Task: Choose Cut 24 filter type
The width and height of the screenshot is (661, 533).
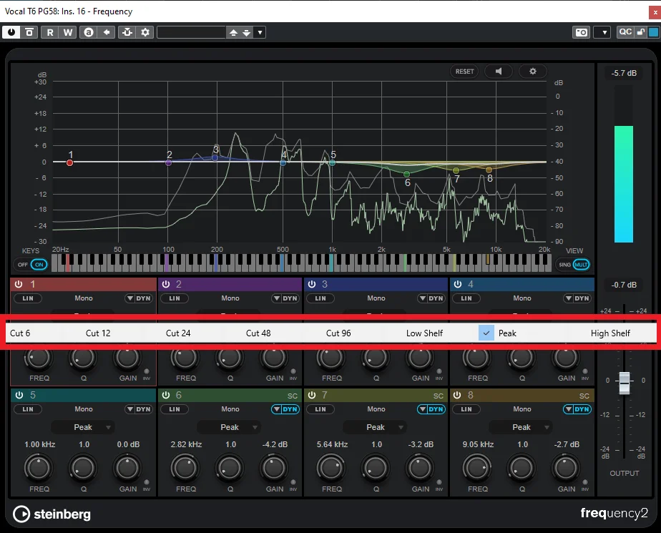Action: coord(178,333)
